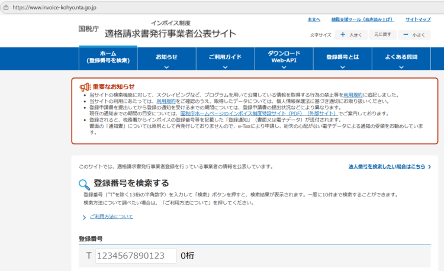Open the よくある質問 menu item

401,58
